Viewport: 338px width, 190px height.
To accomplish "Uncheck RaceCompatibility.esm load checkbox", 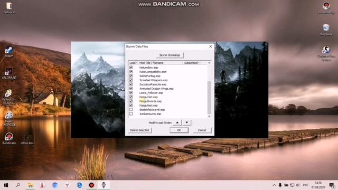I will (x=131, y=72).
